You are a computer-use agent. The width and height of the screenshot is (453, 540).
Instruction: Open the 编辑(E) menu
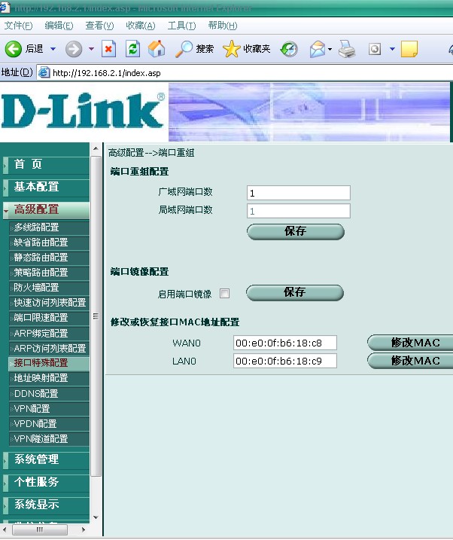[59, 26]
